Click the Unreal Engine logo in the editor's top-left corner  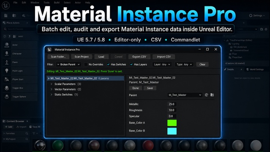pos(5,5)
